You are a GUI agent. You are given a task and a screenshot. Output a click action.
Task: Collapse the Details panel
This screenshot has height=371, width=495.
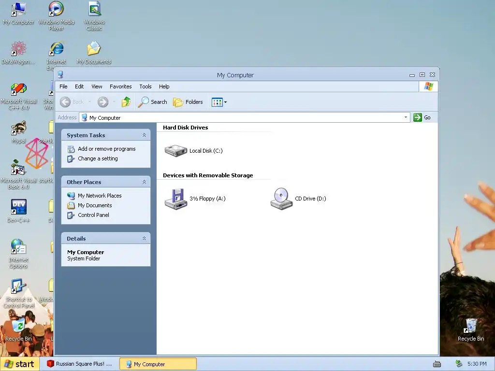pyautogui.click(x=144, y=239)
